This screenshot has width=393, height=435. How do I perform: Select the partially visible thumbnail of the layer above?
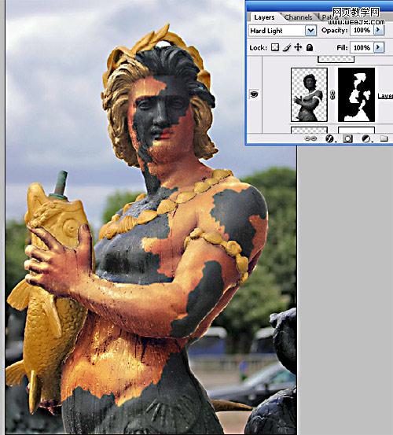pos(336,59)
